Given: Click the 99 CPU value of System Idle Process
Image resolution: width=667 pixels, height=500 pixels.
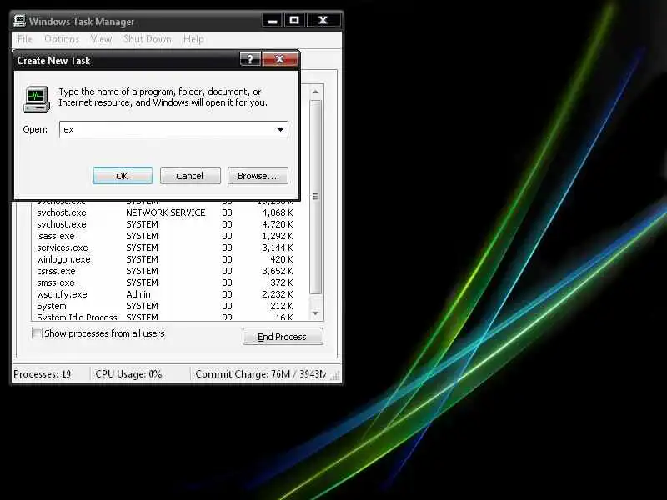Looking at the screenshot, I should point(227,317).
